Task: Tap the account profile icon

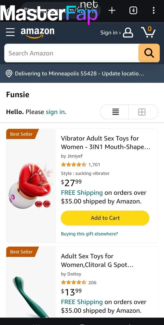Action: (128, 32)
